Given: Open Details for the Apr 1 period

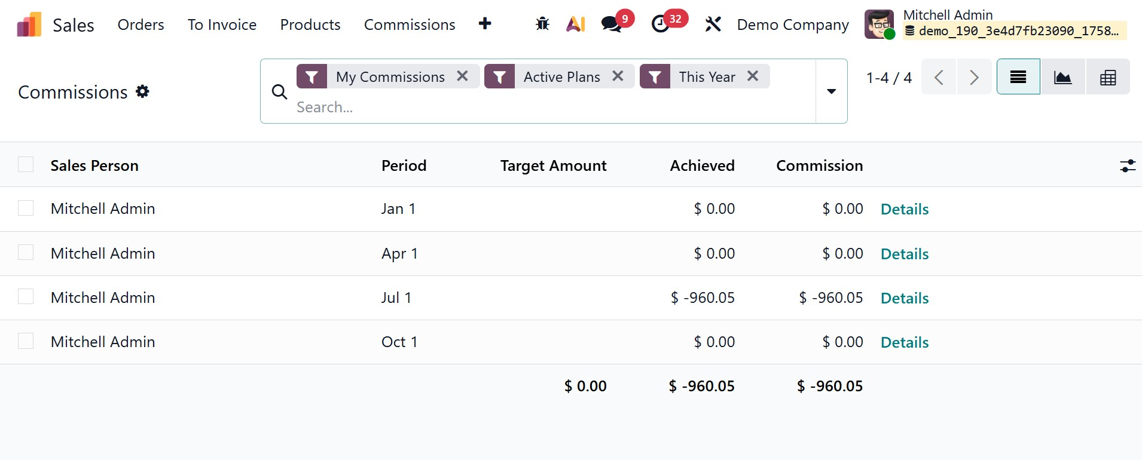Looking at the screenshot, I should [904, 254].
